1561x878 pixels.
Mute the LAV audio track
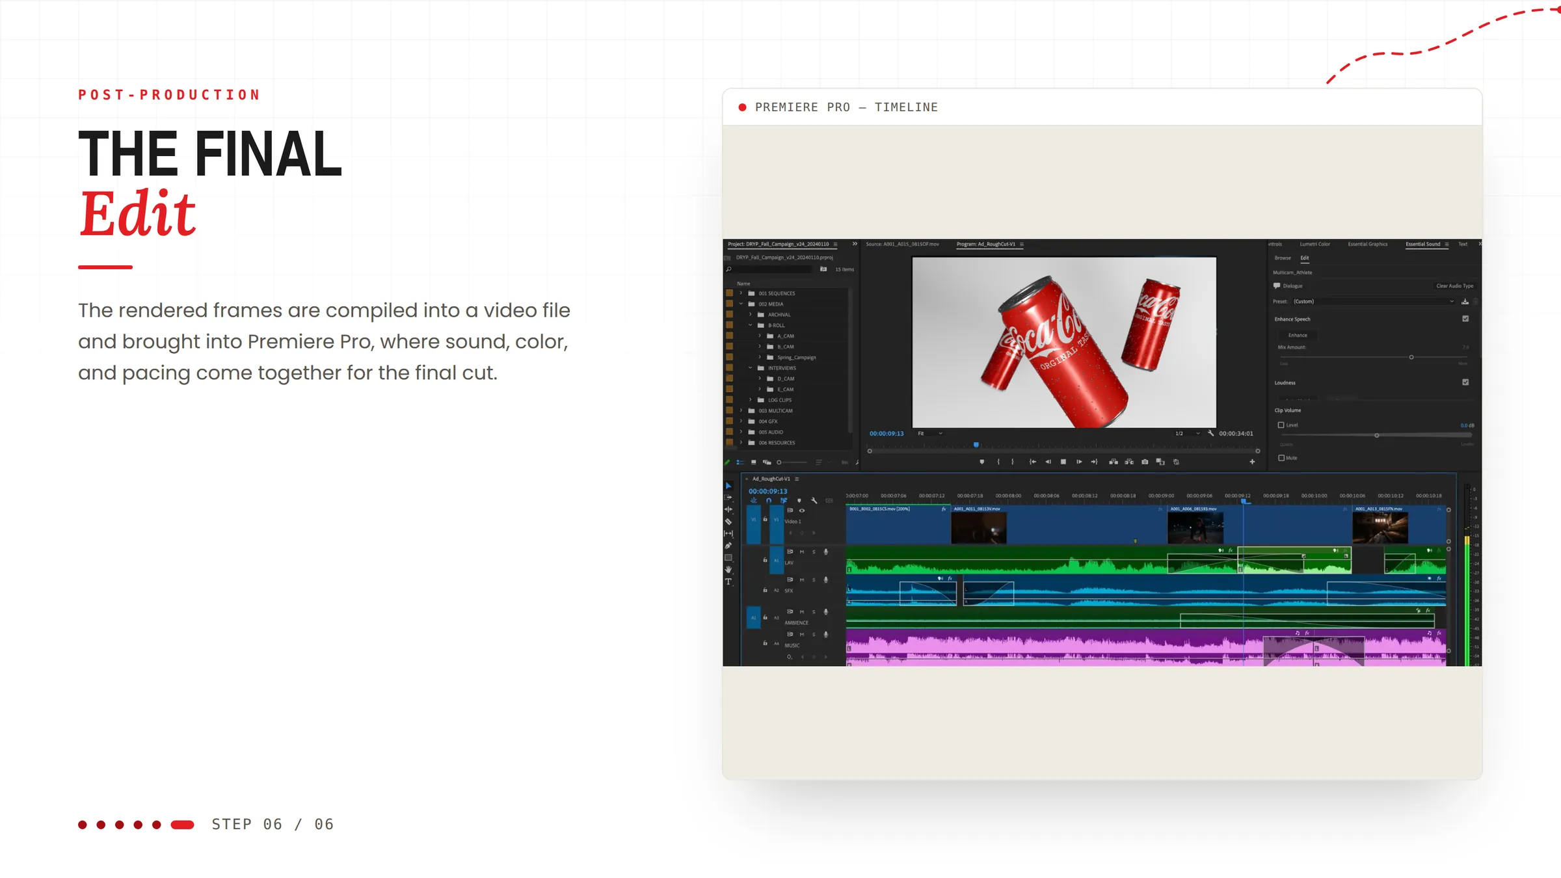tap(802, 552)
